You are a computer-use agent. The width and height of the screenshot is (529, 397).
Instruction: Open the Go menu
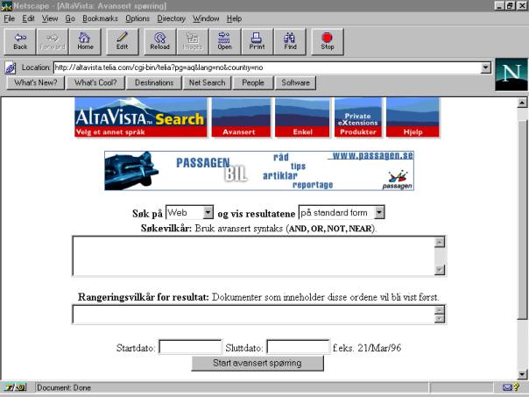70,18
